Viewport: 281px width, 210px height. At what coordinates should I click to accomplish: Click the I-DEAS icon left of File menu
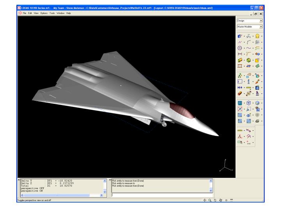[20, 13]
